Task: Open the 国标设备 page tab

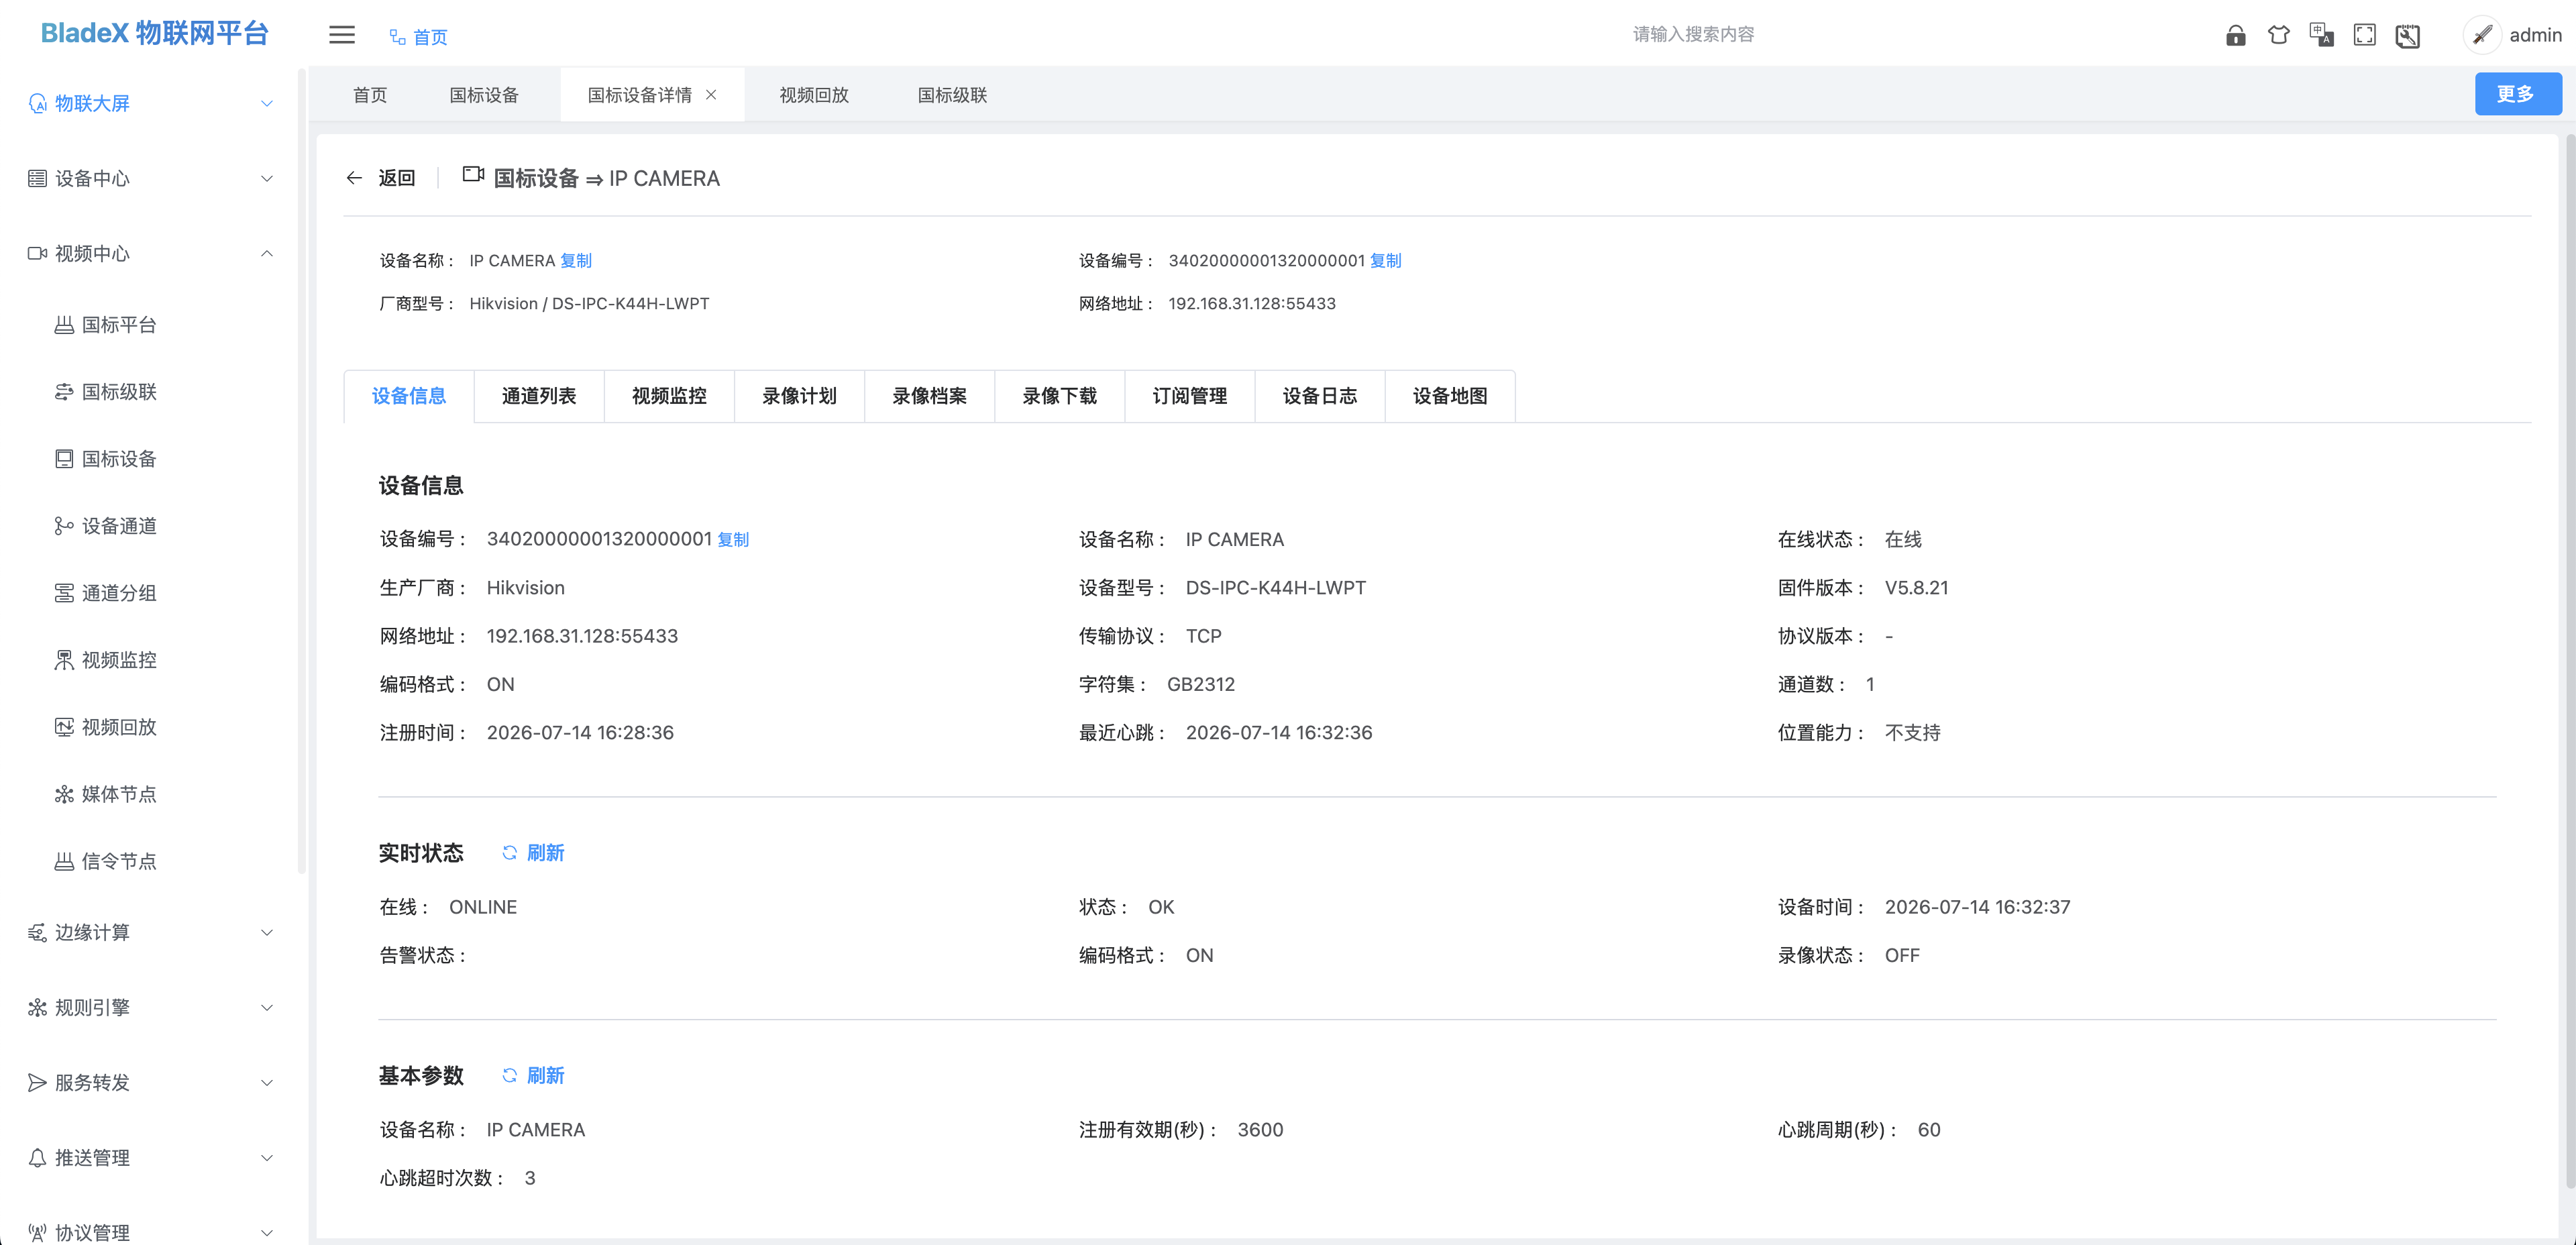Action: [484, 95]
